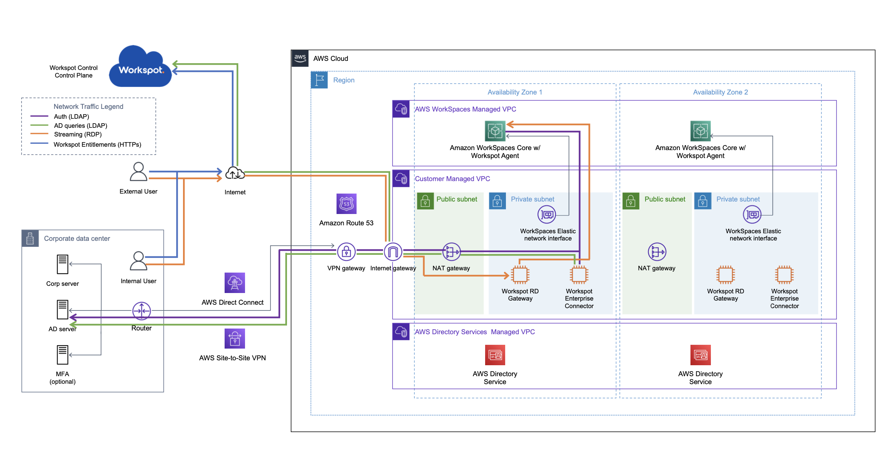This screenshot has width=892, height=462.
Task: Click the Corporate data center building icon
Action: 30,239
